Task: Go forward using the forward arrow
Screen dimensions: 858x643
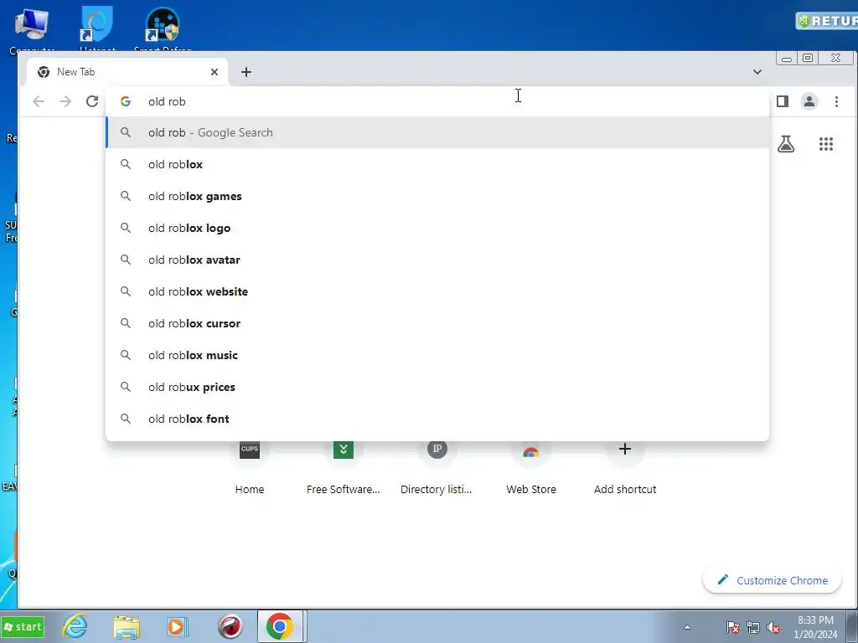Action: pyautogui.click(x=65, y=101)
